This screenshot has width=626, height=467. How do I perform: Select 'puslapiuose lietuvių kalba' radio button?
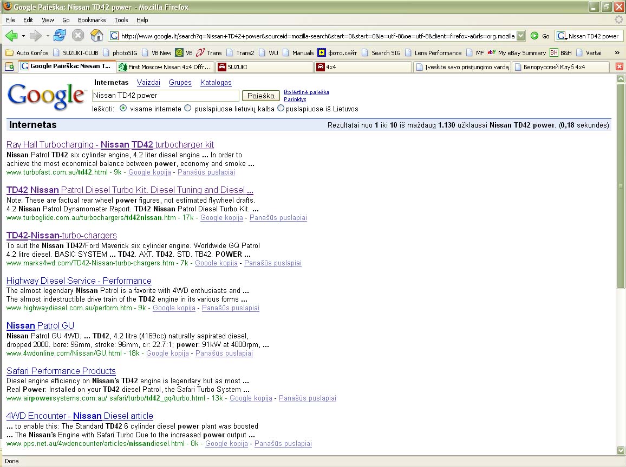point(188,108)
